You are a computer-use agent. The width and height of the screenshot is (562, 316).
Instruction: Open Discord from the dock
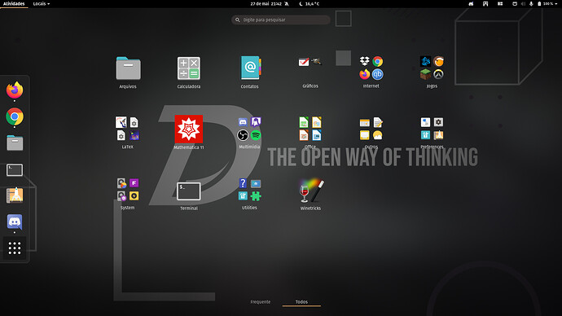coord(15,222)
